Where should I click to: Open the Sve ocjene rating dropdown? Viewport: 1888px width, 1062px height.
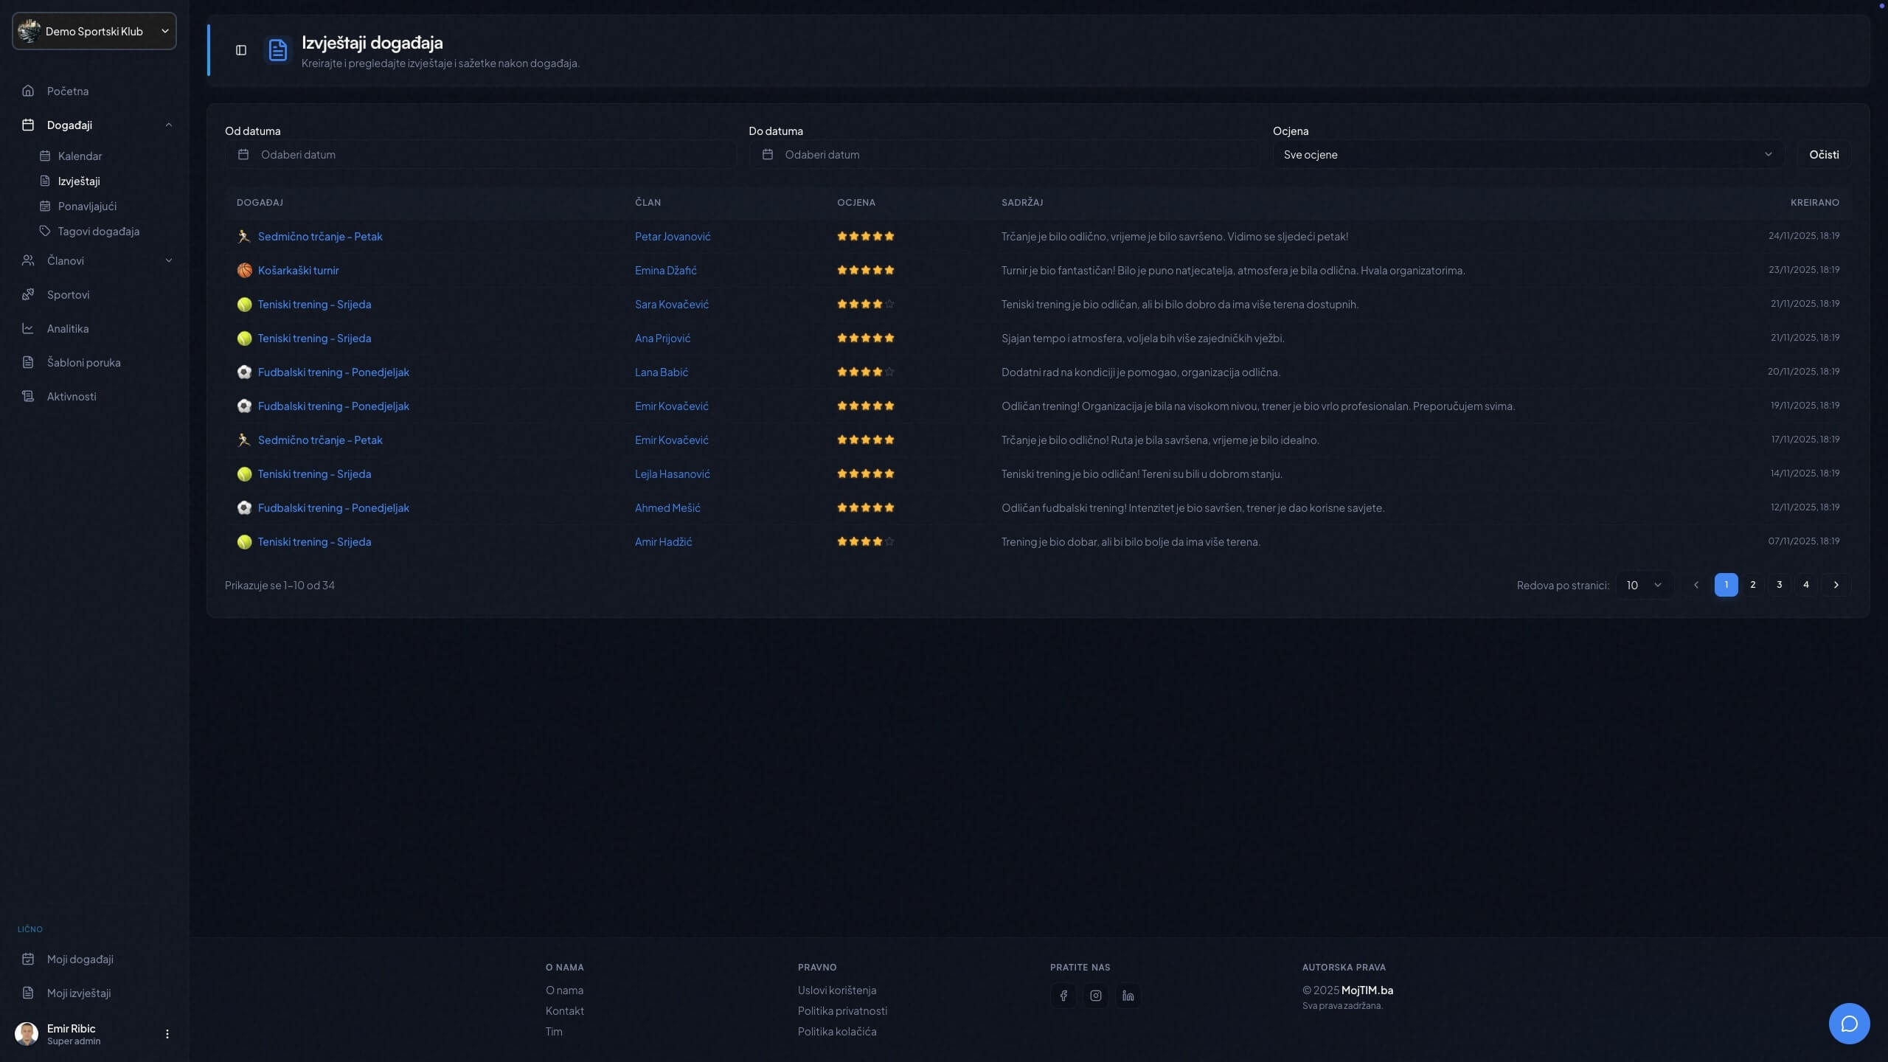coord(1527,155)
